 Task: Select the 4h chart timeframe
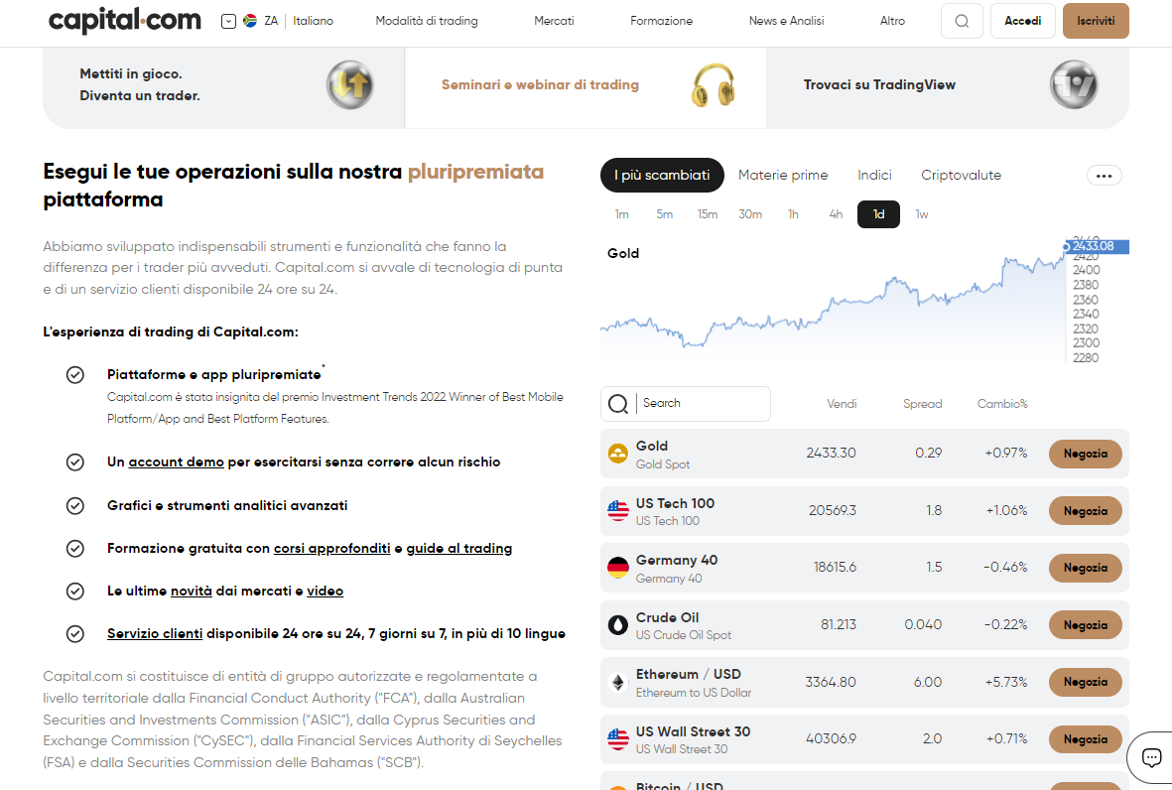836,214
